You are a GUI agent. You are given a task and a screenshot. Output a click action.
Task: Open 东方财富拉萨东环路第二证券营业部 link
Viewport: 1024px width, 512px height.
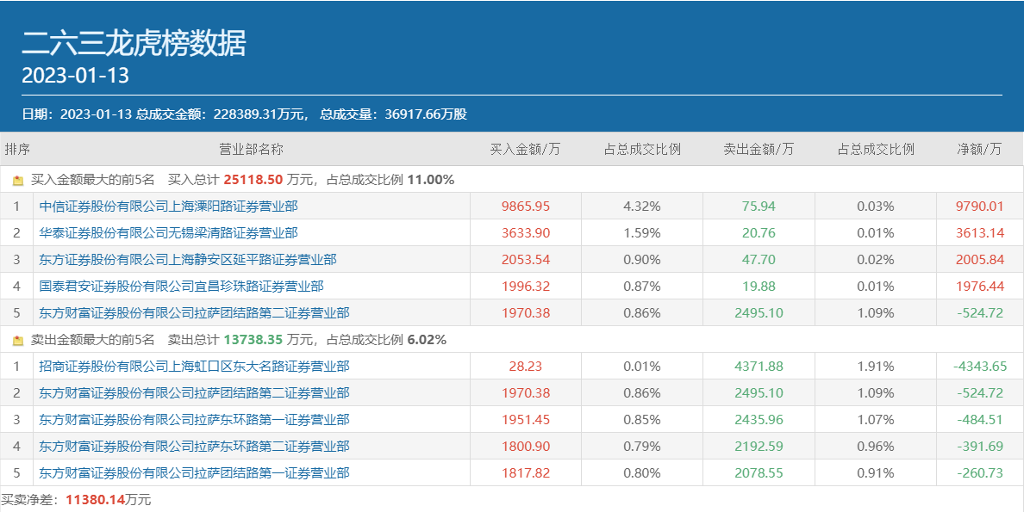tap(195, 447)
